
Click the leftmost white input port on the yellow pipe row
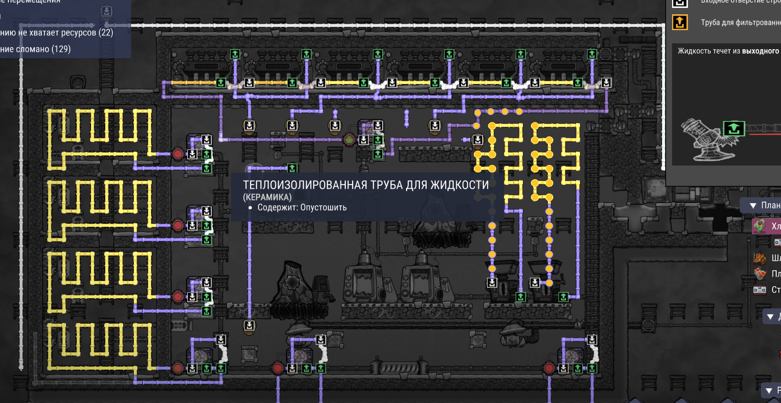pyautogui.click(x=249, y=83)
